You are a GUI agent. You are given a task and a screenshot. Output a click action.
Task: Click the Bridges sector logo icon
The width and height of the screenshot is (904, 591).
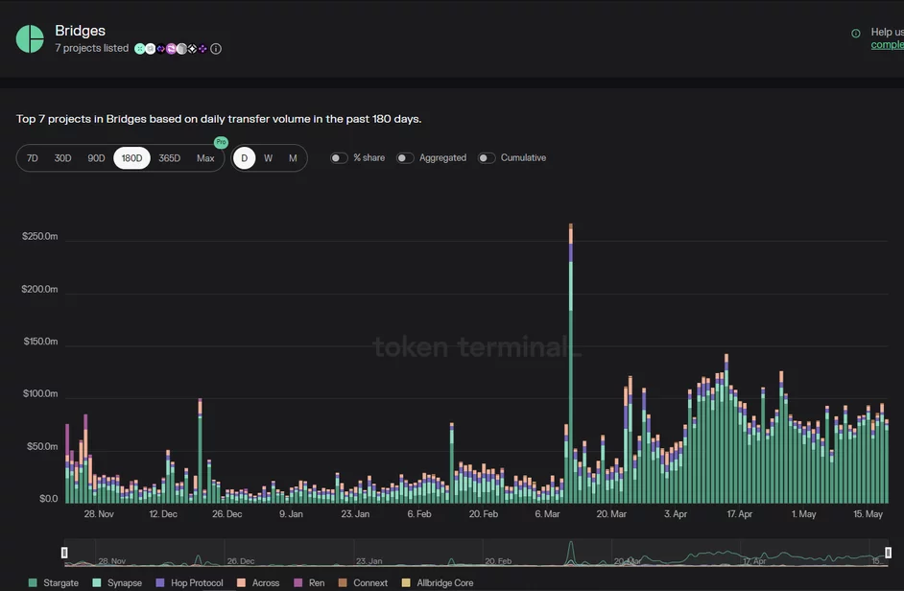[x=30, y=38]
